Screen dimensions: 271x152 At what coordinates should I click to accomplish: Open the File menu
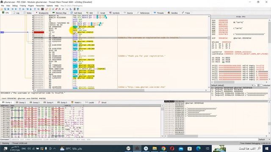(3, 5)
